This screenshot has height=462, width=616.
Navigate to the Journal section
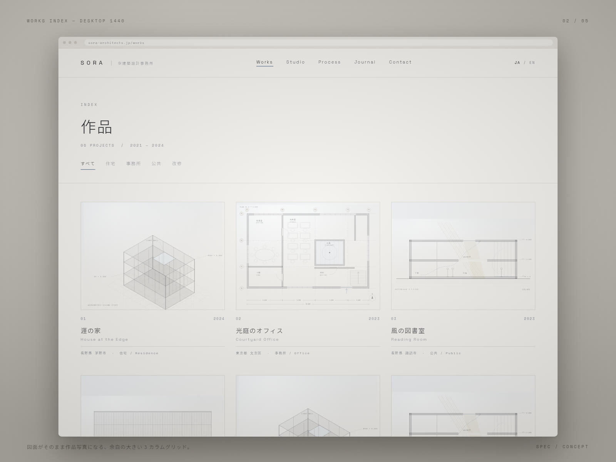click(365, 62)
